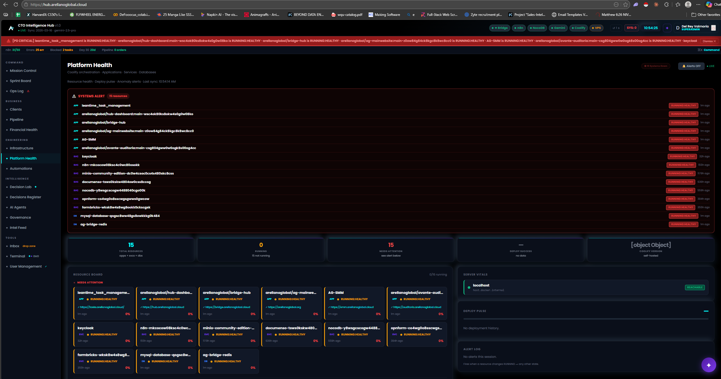Open the browser settings three-dot menu

(698, 5)
